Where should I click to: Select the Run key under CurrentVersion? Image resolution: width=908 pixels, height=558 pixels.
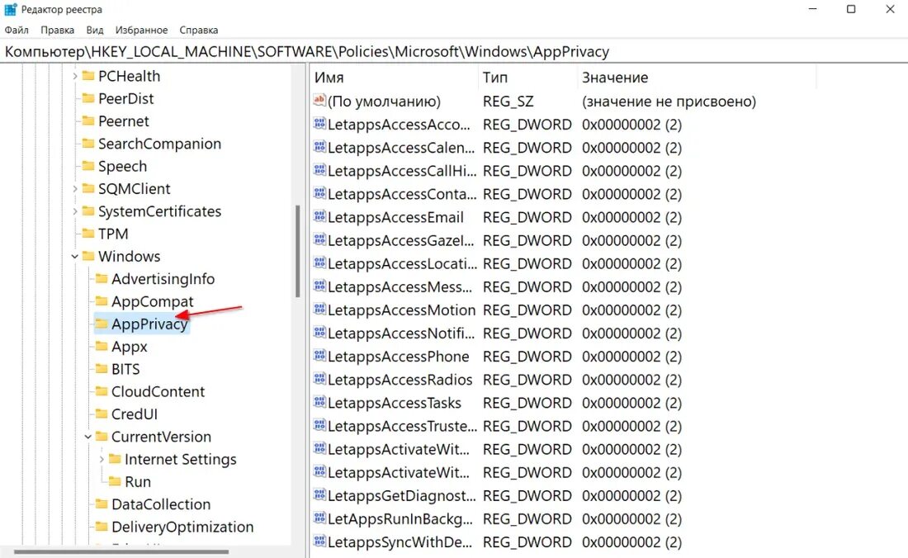(x=138, y=481)
